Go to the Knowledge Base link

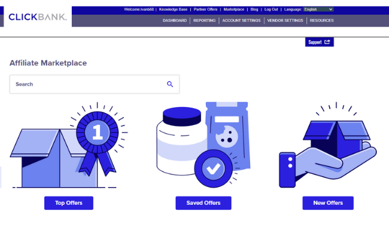173,10
